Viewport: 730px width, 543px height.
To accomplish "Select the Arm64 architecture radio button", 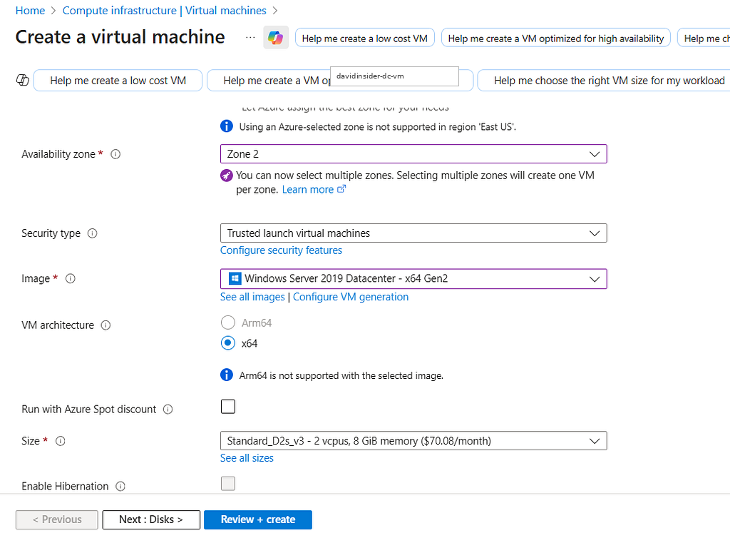I will pyautogui.click(x=227, y=323).
